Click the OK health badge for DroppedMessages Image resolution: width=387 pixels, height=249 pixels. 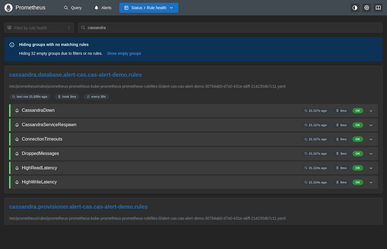(358, 154)
